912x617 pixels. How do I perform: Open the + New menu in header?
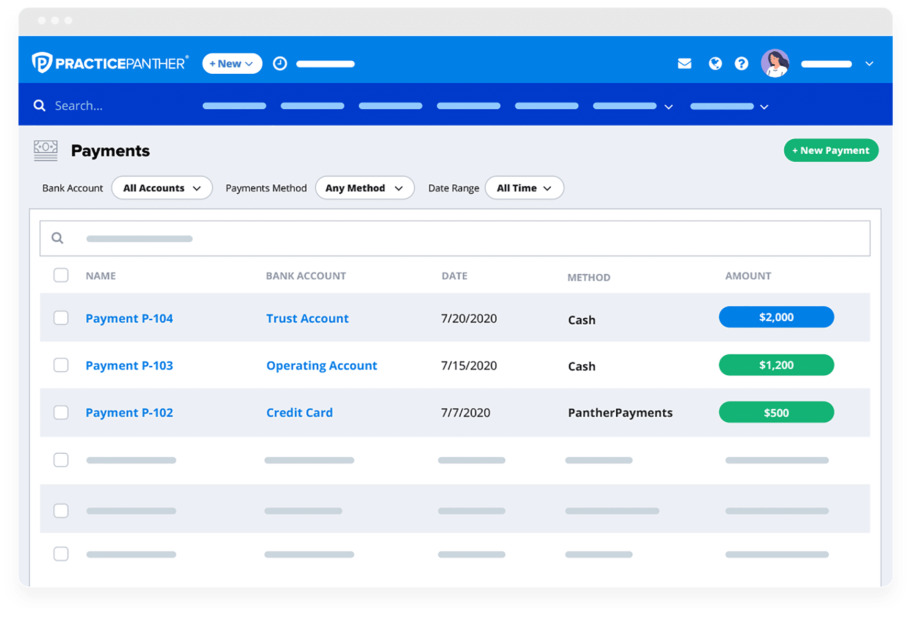pyautogui.click(x=232, y=63)
